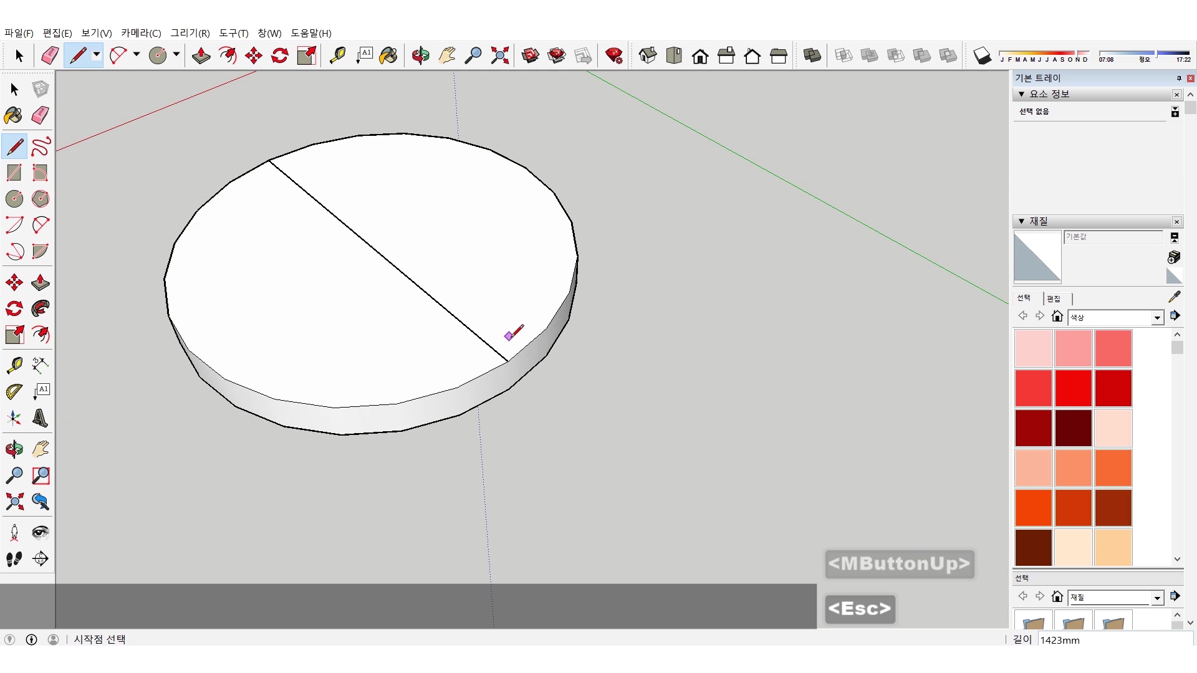Activate the eyedropper sample paint tool

tap(1174, 297)
